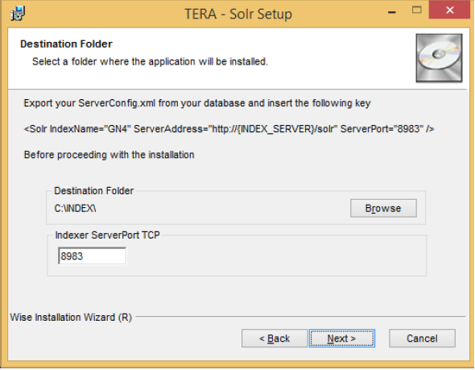Minimize the TERA - Solr Setup window
The image size is (475, 370).
click(392, 12)
